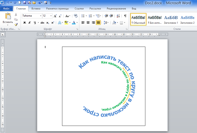Open the borders dropdown
Image resolution: width=197 pixels, height=133 pixels.
[x=125, y=23]
